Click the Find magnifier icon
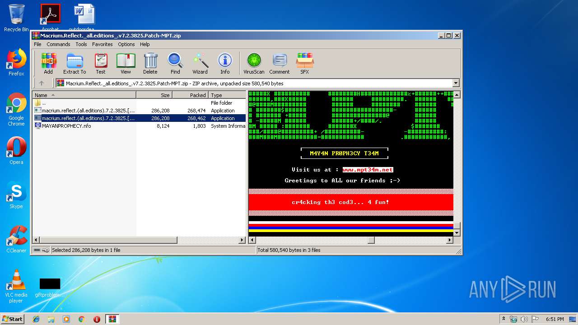 [x=175, y=63]
